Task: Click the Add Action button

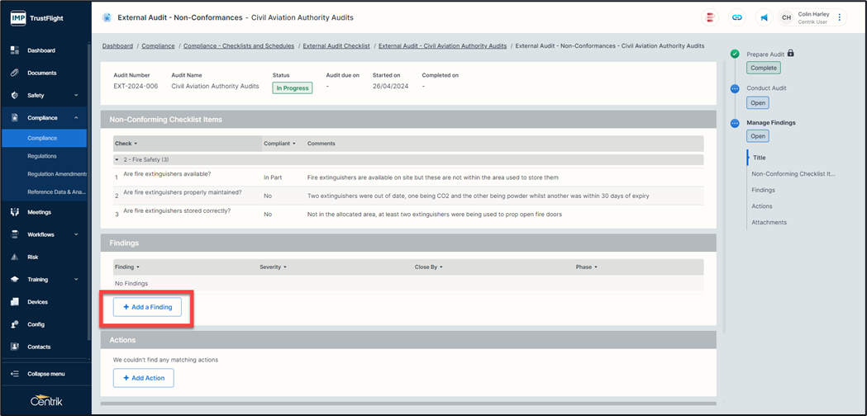Action: pyautogui.click(x=143, y=378)
